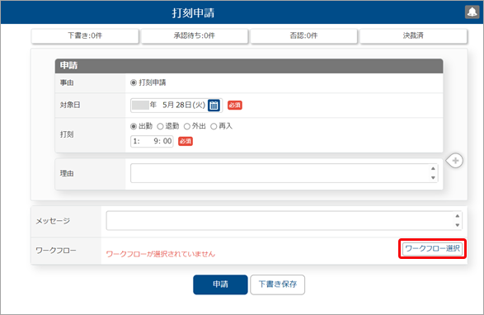This screenshot has width=484, height=315.
Task: Select the 再入 radio option
Action: [x=214, y=126]
